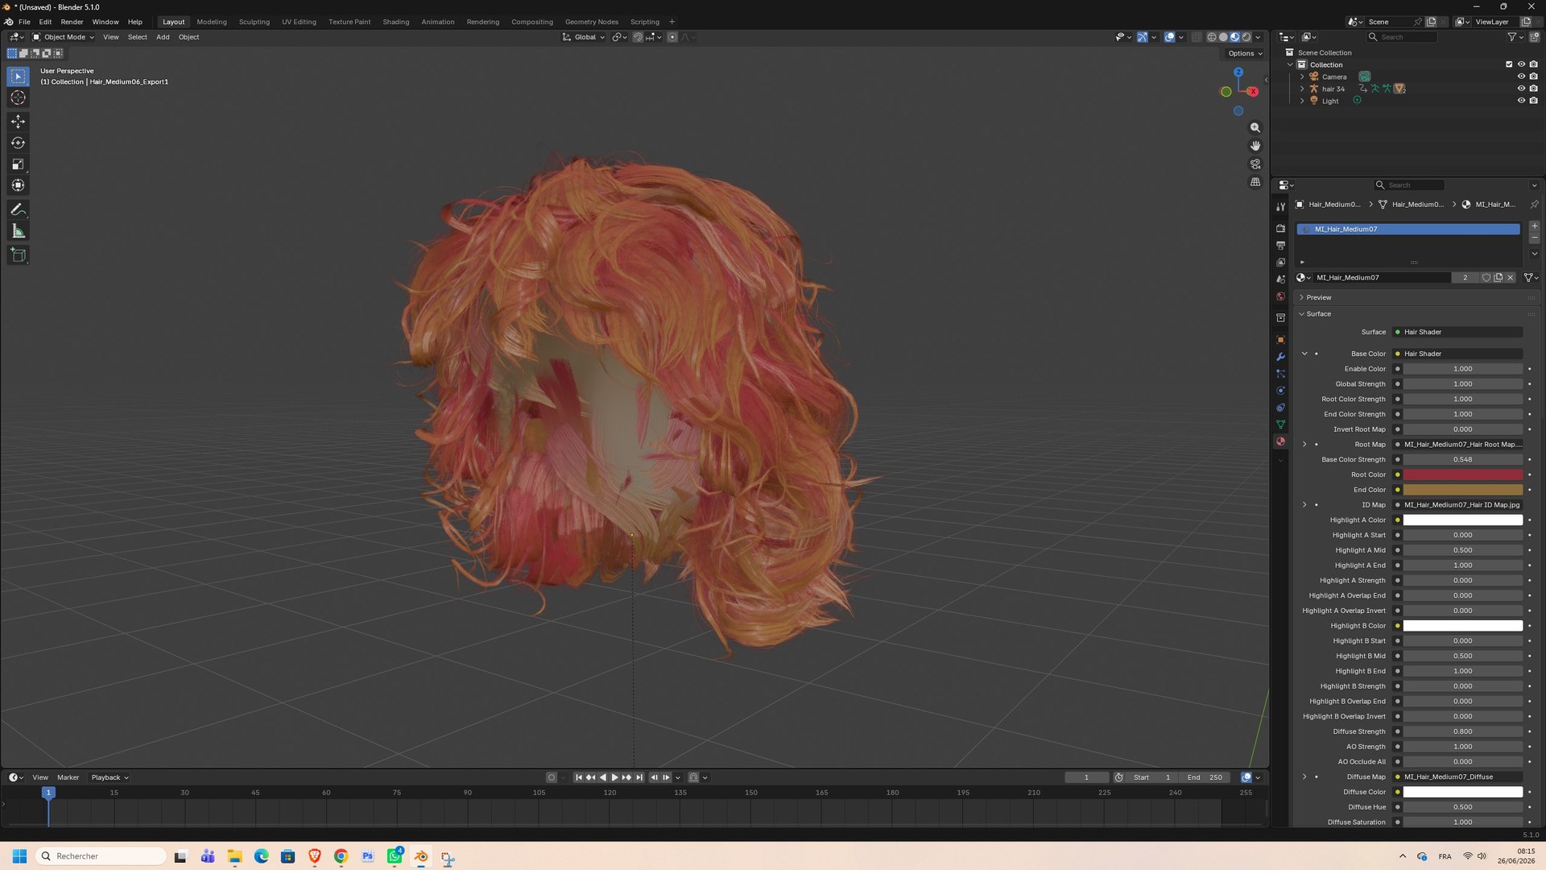Click the End Color tan swatch
Screen dimensions: 1546x870
coord(1462,490)
